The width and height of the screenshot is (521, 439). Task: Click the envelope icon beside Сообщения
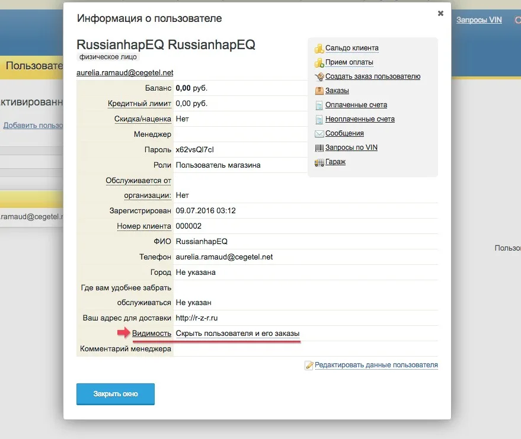point(319,133)
